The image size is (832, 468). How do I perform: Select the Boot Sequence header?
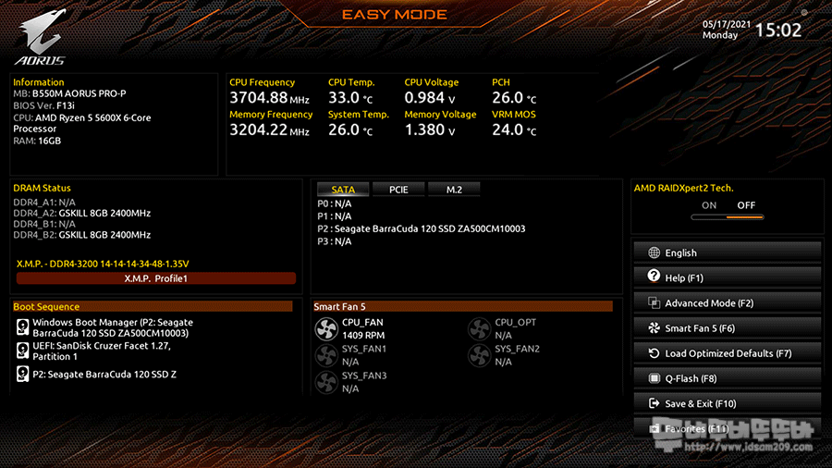tap(153, 307)
